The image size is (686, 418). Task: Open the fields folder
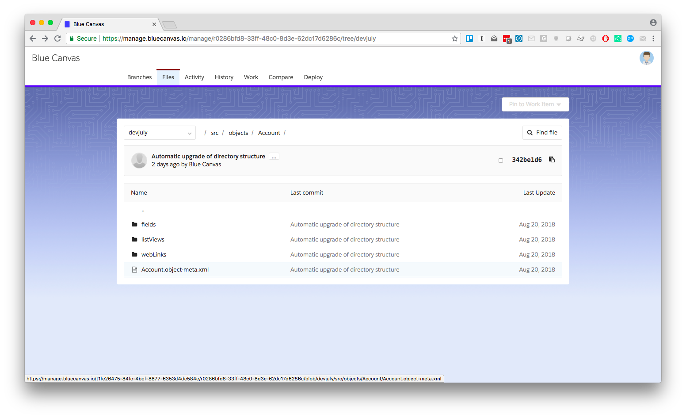click(149, 225)
